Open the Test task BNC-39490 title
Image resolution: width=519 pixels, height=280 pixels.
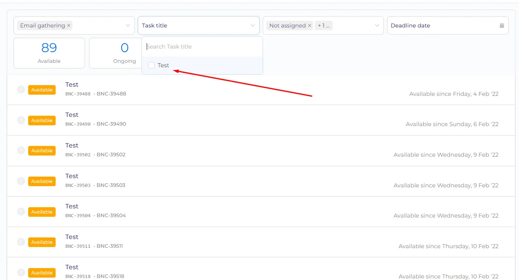tap(72, 115)
